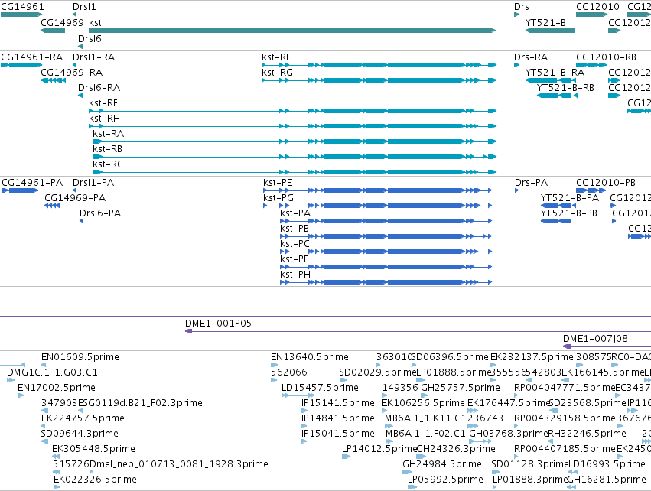651x491 pixels.
Task: Click the kst-PB protein label
Action: click(x=295, y=229)
